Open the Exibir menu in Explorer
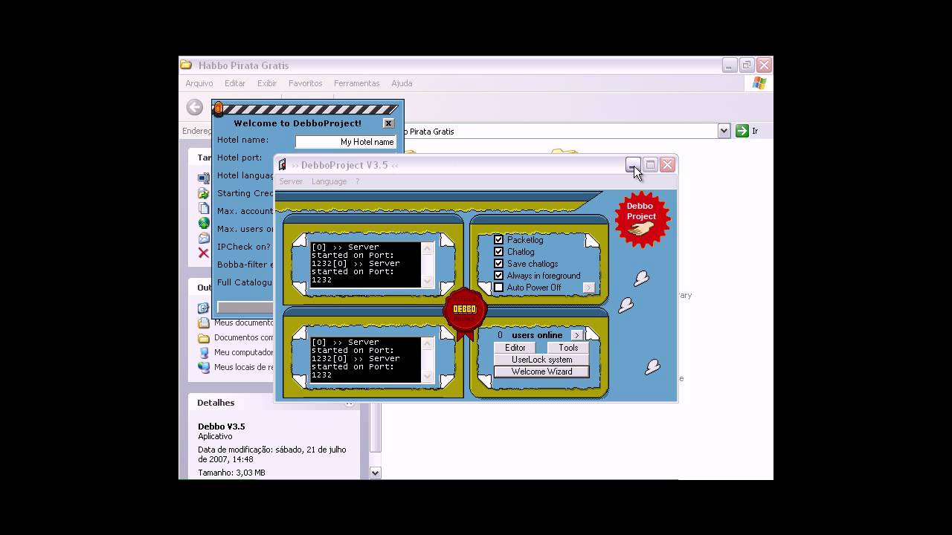 coord(267,83)
